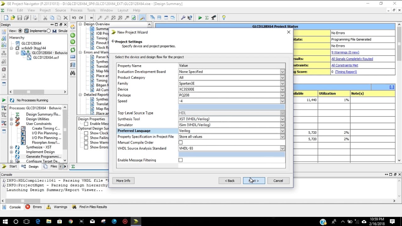Click the Redo toolbar icon

click(x=81, y=18)
